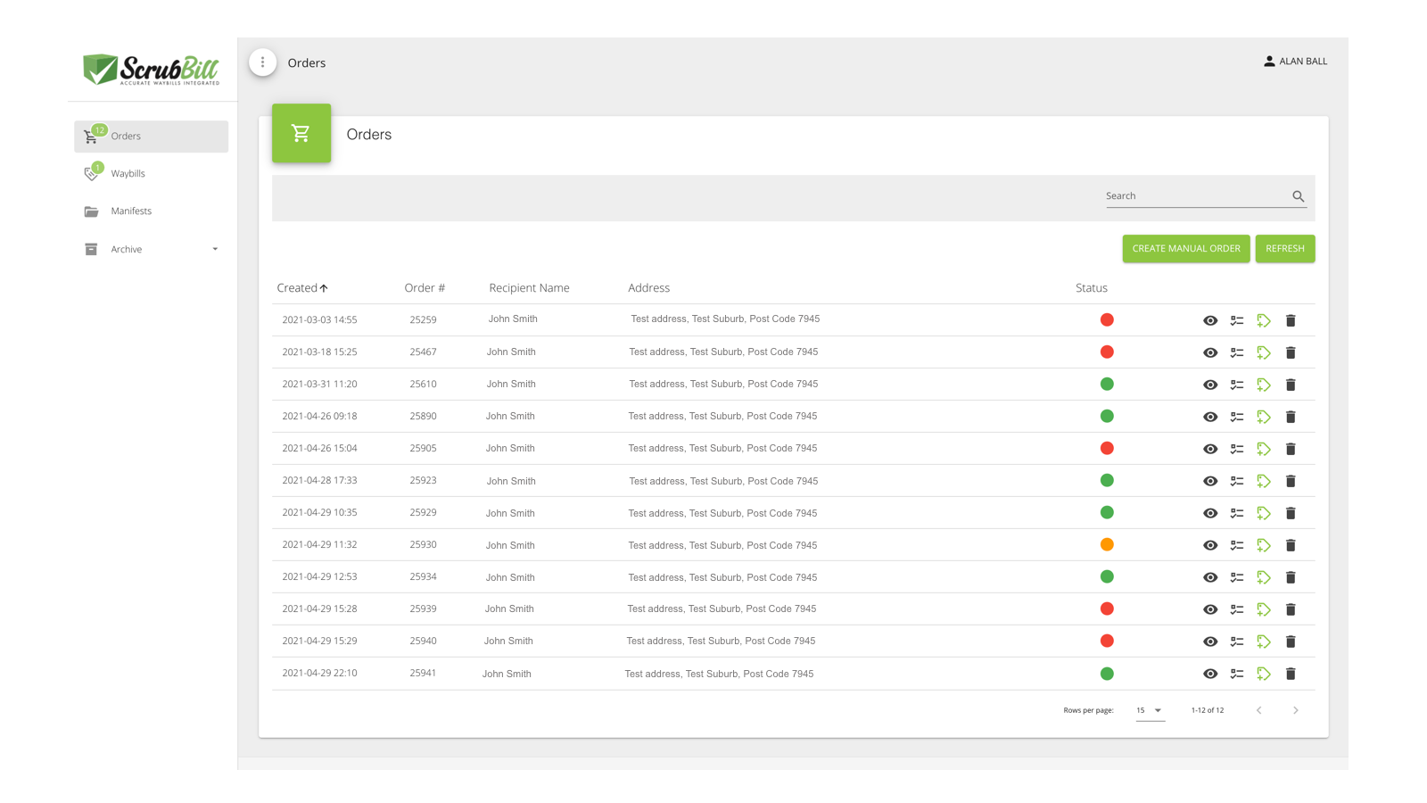The width and height of the screenshot is (1427, 803).
Task: Open the three-dot menu beside Orders title
Action: [x=262, y=62]
